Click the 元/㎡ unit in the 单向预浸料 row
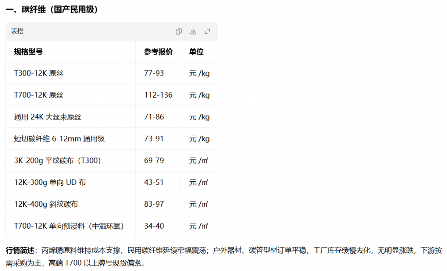 [x=199, y=226]
